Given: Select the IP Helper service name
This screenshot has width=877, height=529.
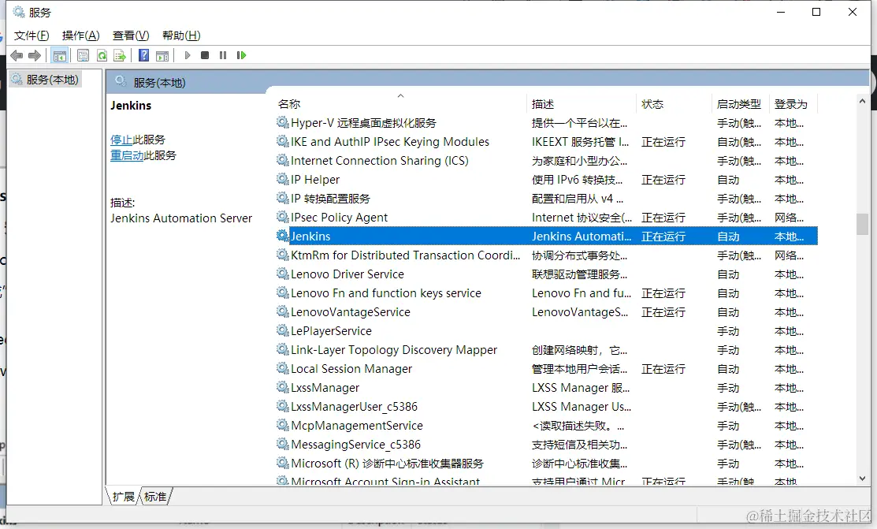Looking at the screenshot, I should click(x=315, y=179).
